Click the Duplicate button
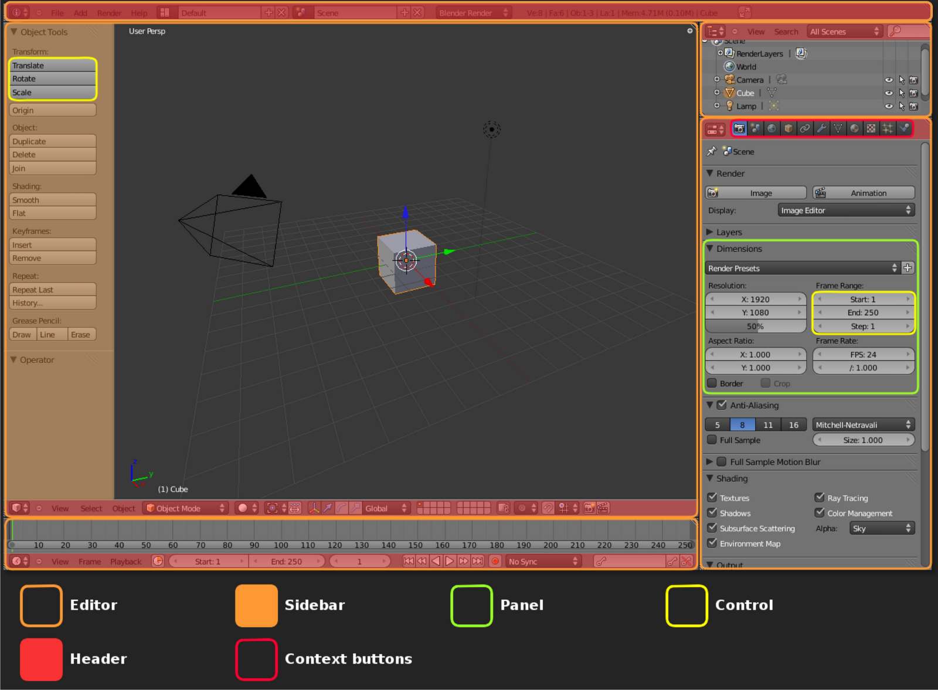938x690 pixels. 53,141
